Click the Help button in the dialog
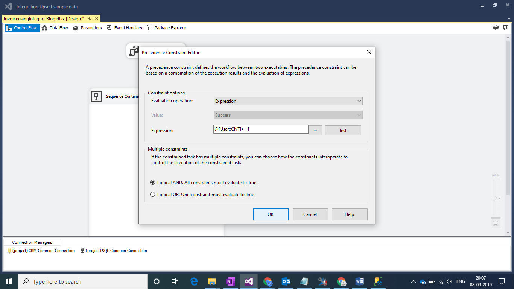Viewport: 514px width, 289px height. coord(350,214)
